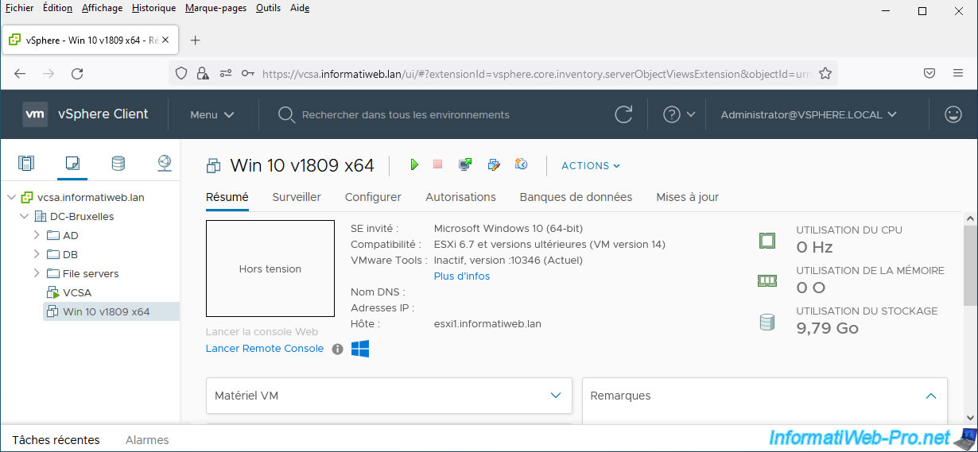Open the Firefox hamburger application menu
Image resolution: width=978 pixels, height=452 pixels.
pos(958,73)
